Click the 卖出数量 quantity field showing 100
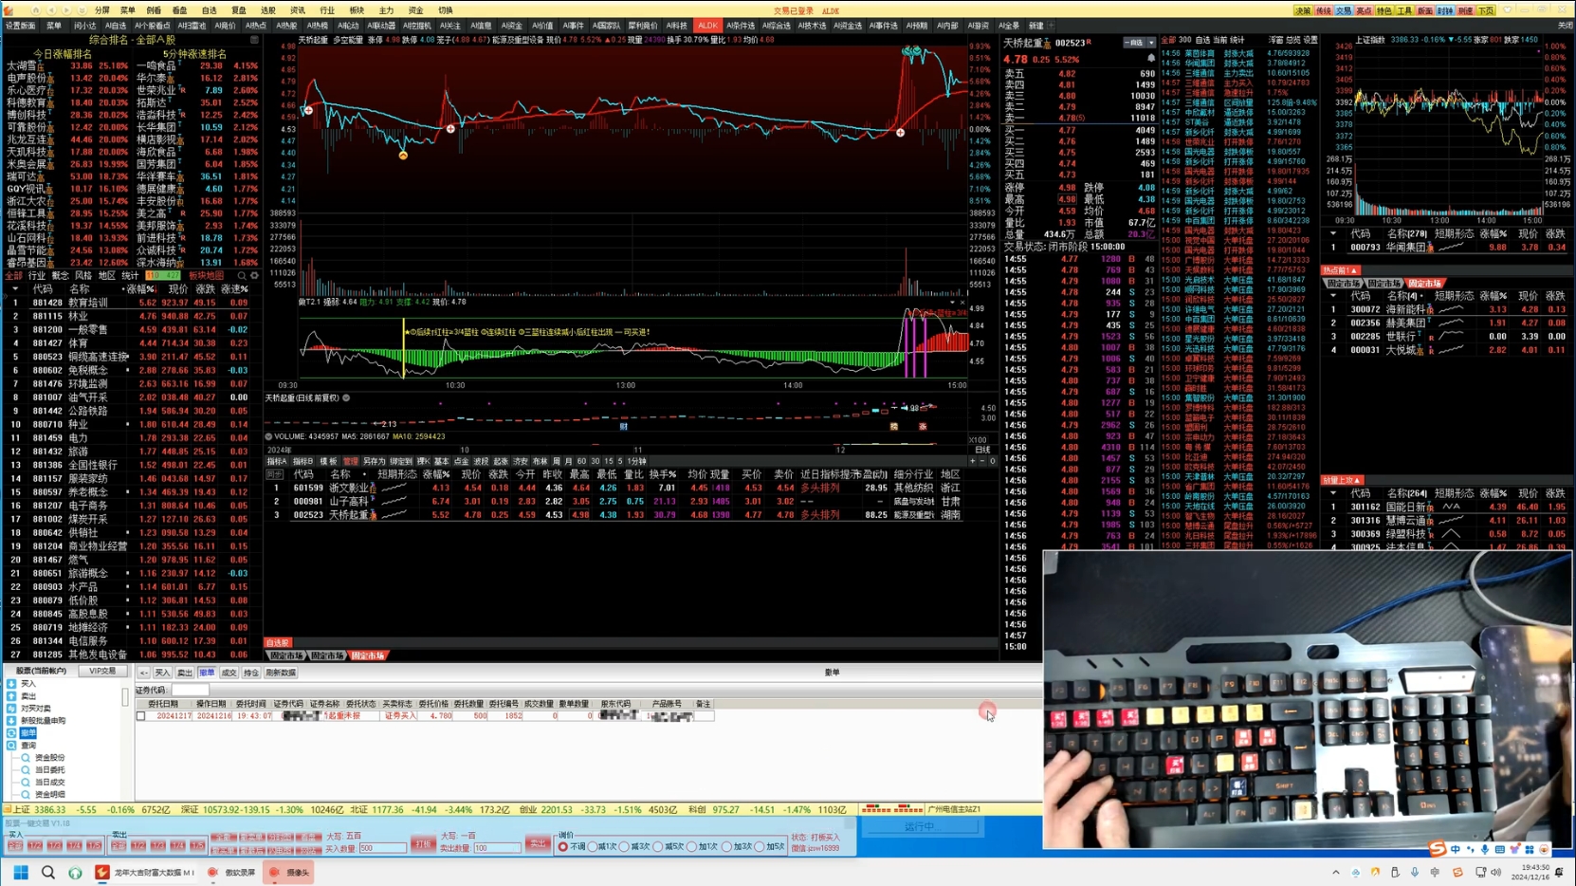1576x886 pixels. coord(496,848)
